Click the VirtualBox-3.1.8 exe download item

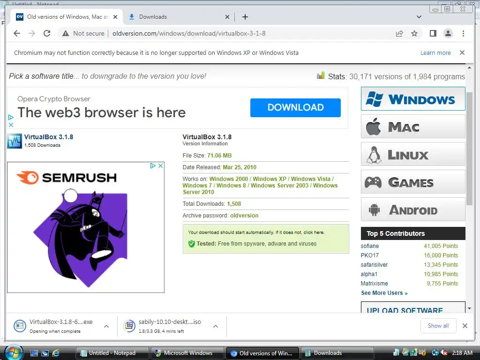[x=55, y=326]
